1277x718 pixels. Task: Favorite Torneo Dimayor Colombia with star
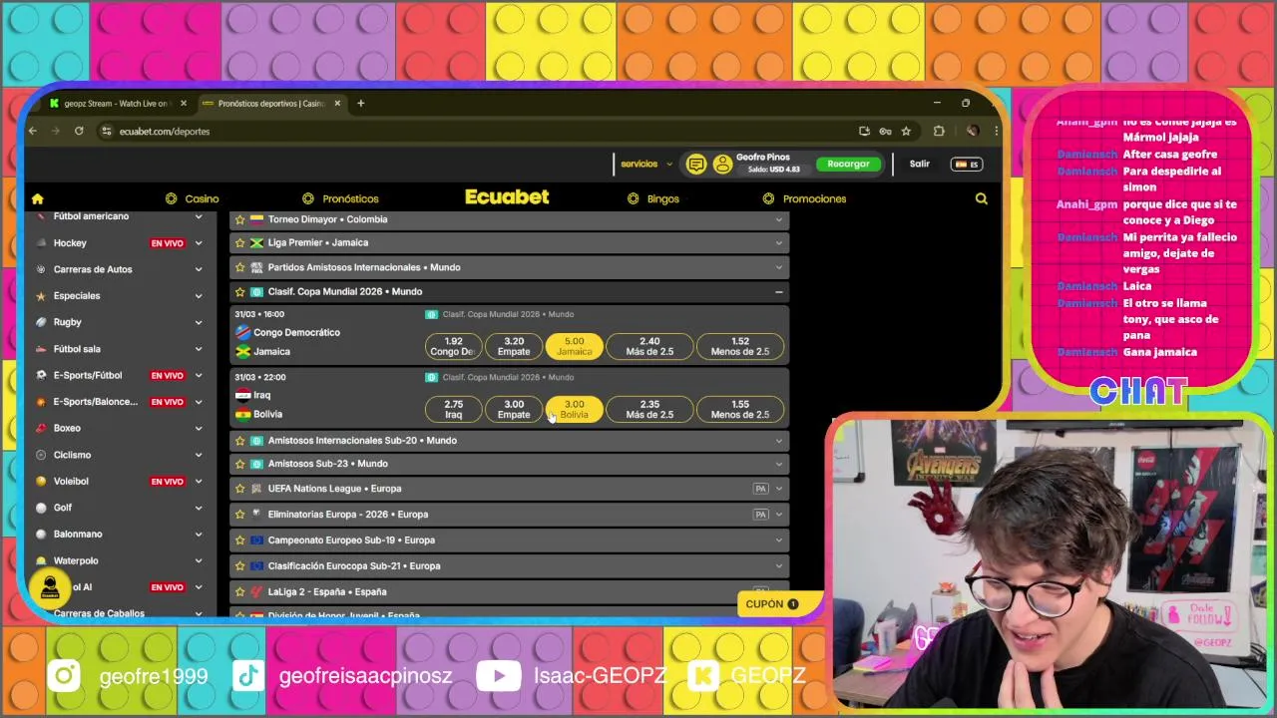(239, 219)
